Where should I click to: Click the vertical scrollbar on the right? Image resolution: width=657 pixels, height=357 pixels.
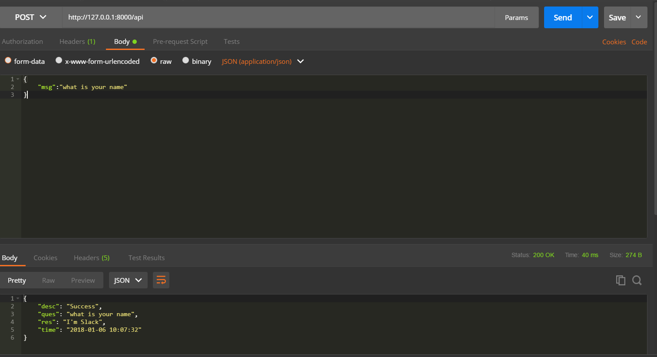[655, 109]
